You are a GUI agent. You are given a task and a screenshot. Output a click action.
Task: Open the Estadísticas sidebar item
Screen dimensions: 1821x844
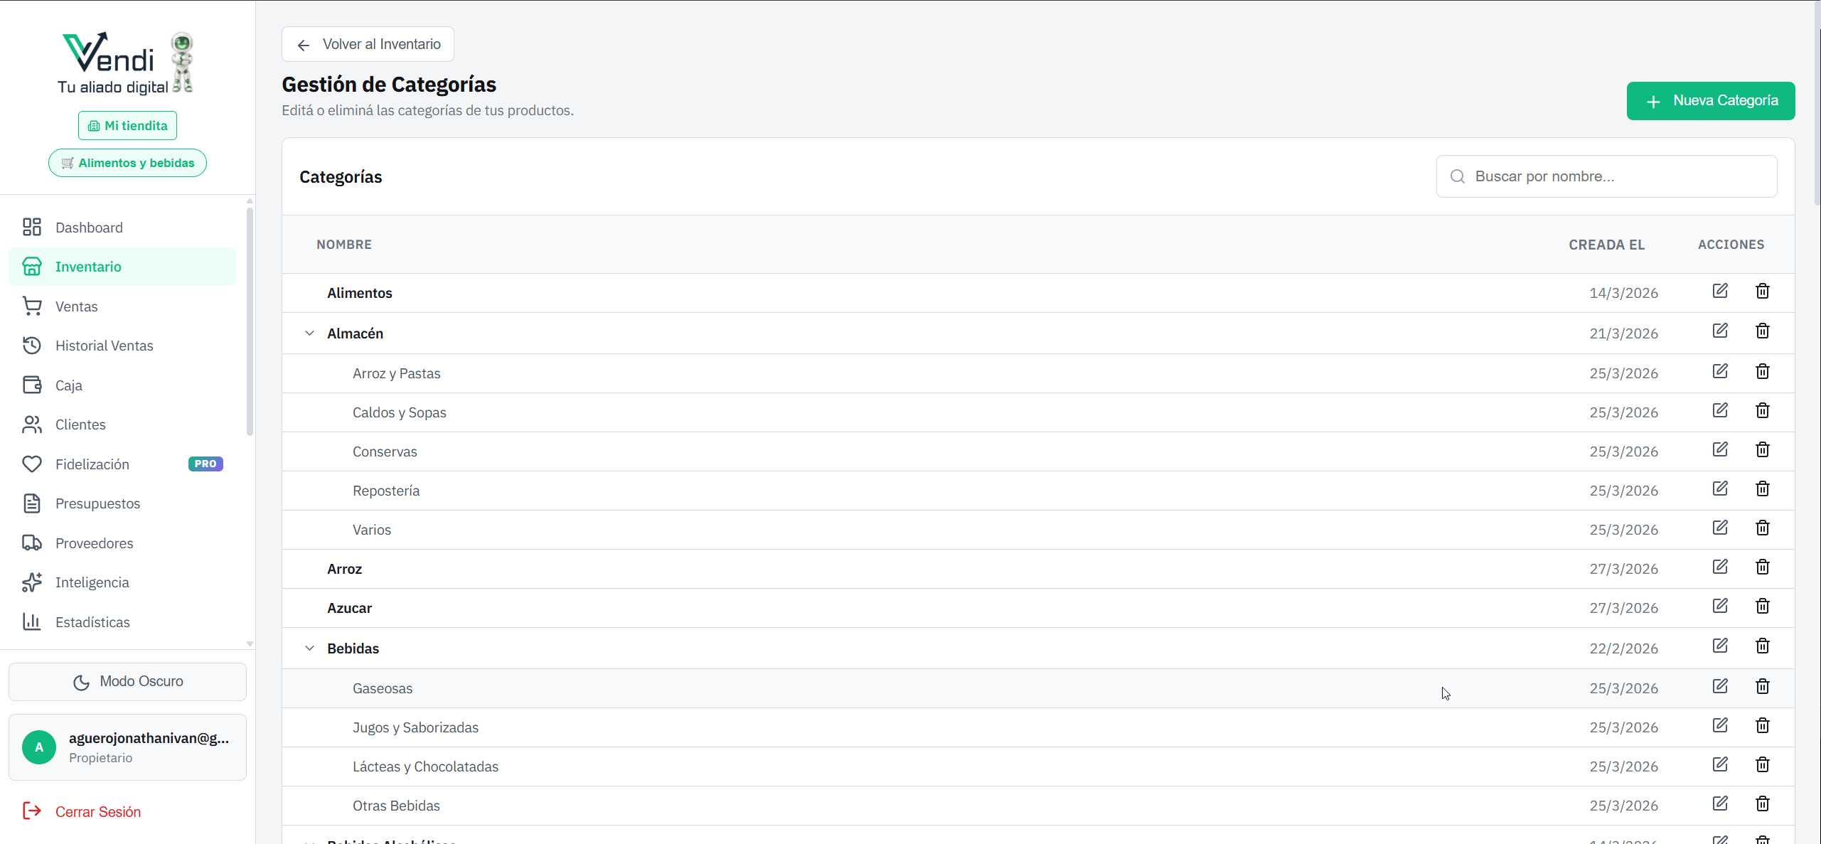[92, 622]
